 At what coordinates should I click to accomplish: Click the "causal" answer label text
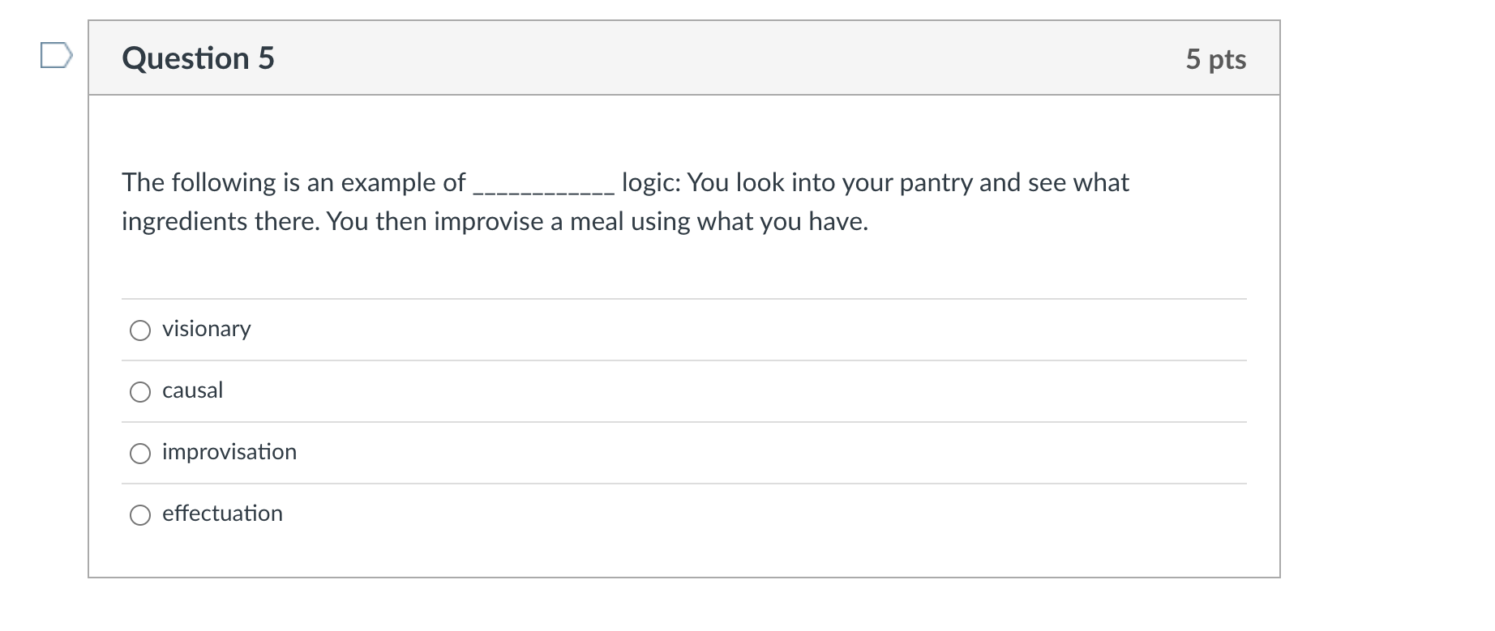pyautogui.click(x=192, y=390)
